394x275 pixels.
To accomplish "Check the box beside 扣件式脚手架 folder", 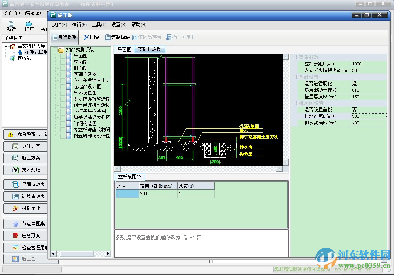I will coord(56,50).
